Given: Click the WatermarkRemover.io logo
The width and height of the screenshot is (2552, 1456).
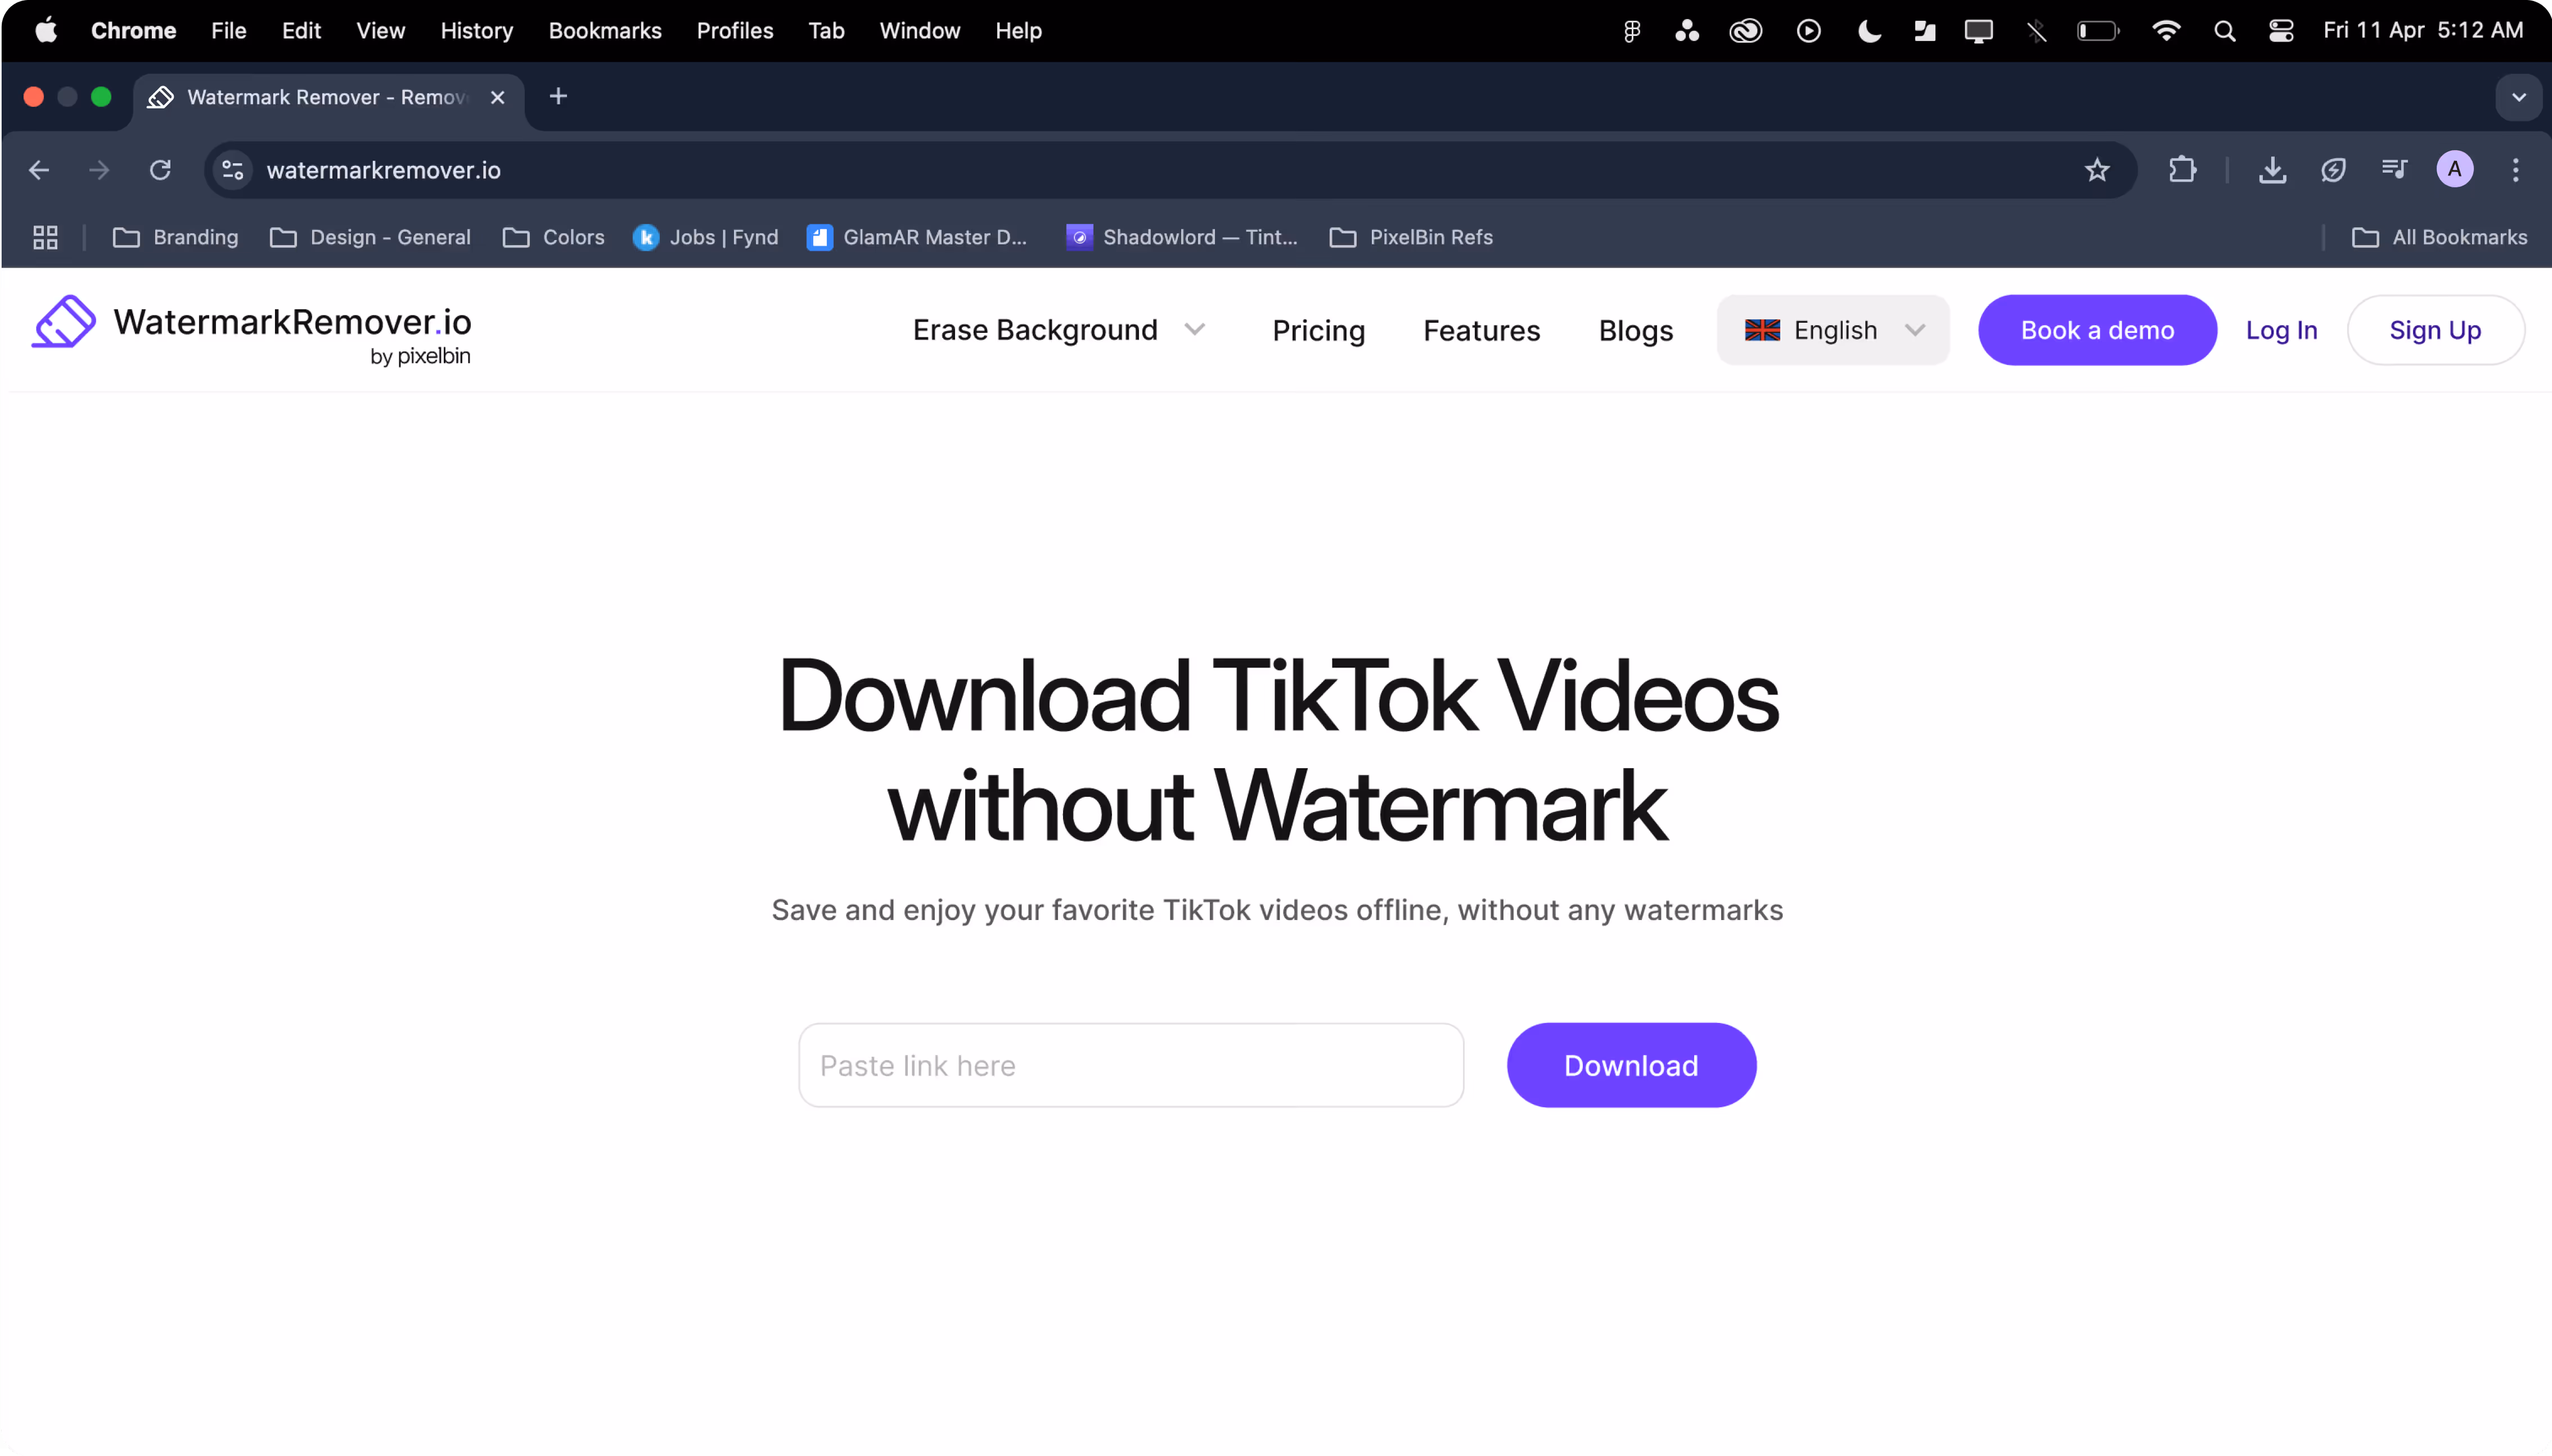Looking at the screenshot, I should [251, 330].
